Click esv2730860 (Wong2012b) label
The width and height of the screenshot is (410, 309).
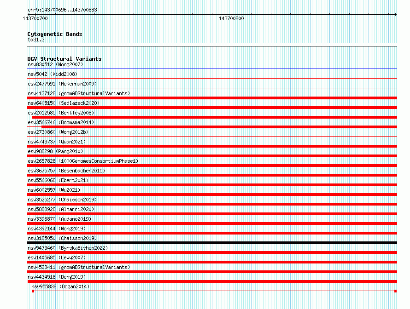point(58,132)
